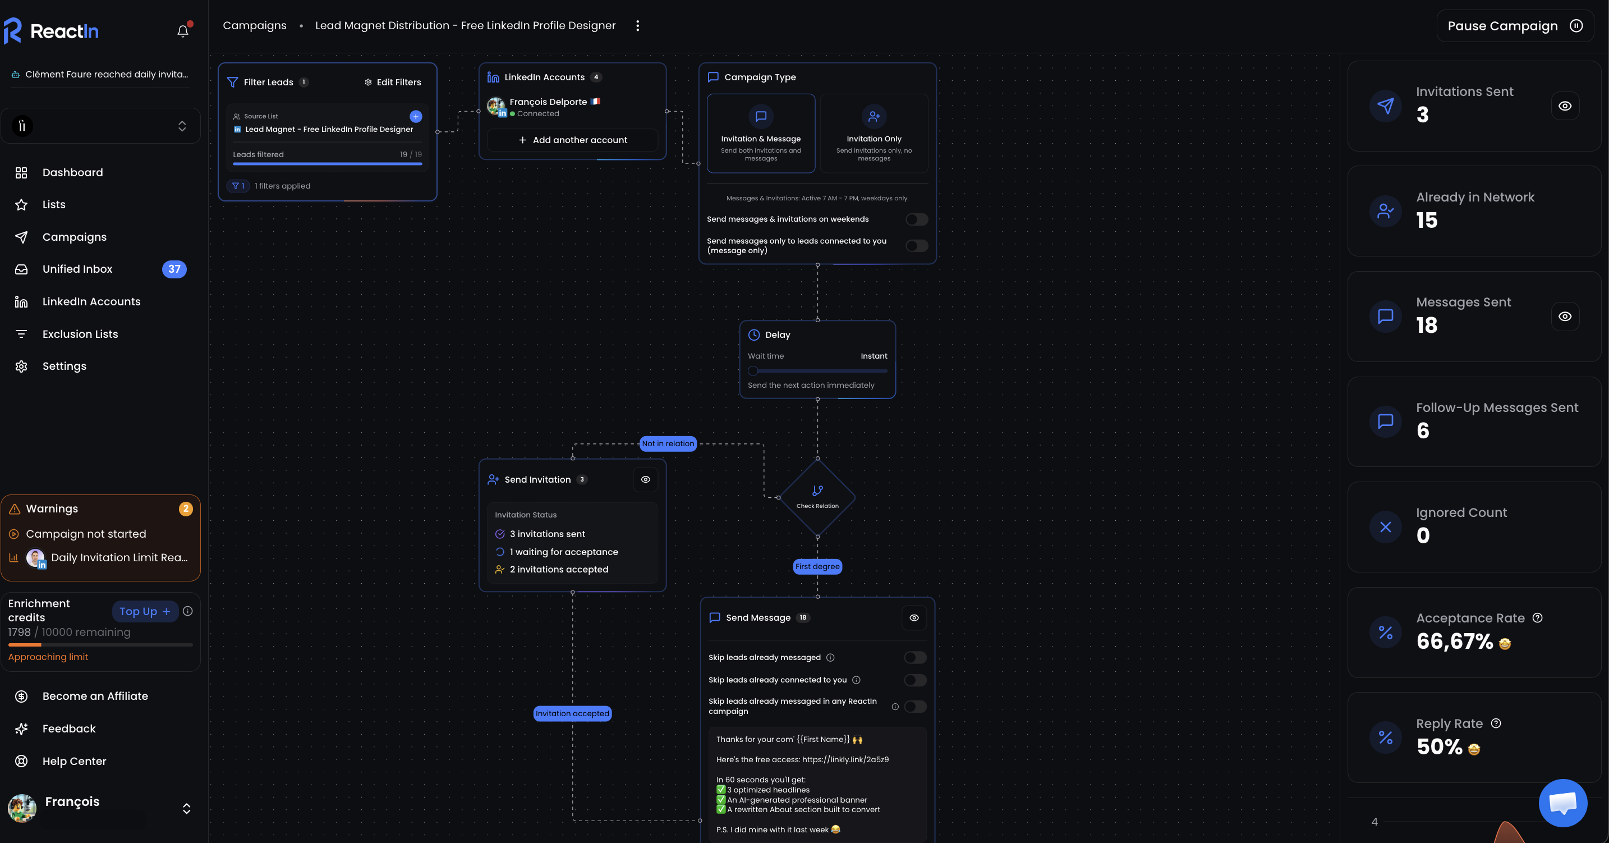The image size is (1609, 843).
Task: Select the Invitation Only campaign type card
Action: pyautogui.click(x=873, y=133)
